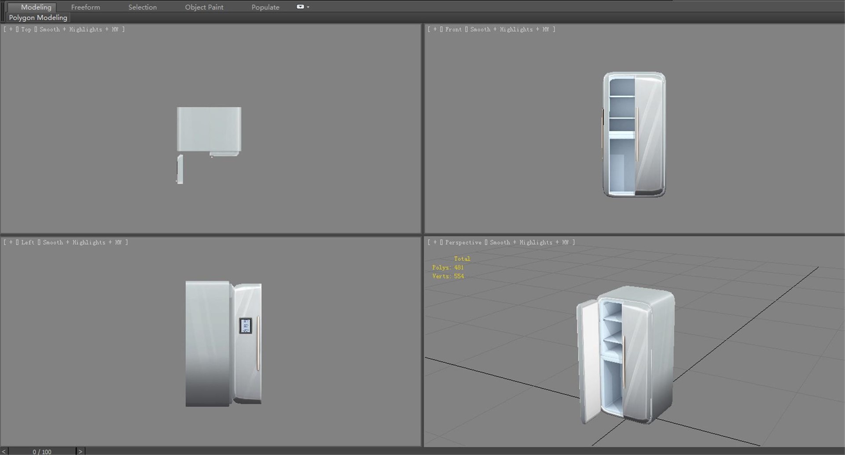Open the Freeform ribbon tab
845x455 pixels.
coord(85,7)
